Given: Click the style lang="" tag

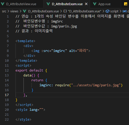Looking at the screenshot, I should pos(30,110).
